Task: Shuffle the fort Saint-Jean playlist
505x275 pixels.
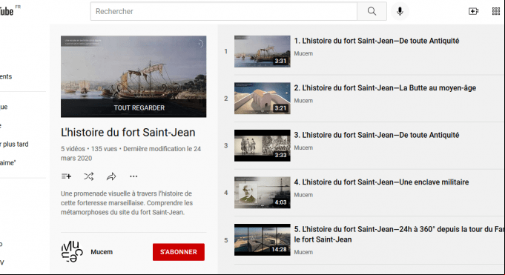Action: tap(89, 176)
